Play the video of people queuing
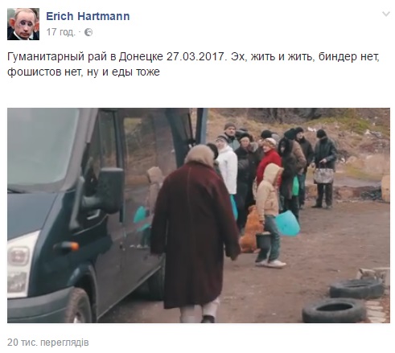 199,215
